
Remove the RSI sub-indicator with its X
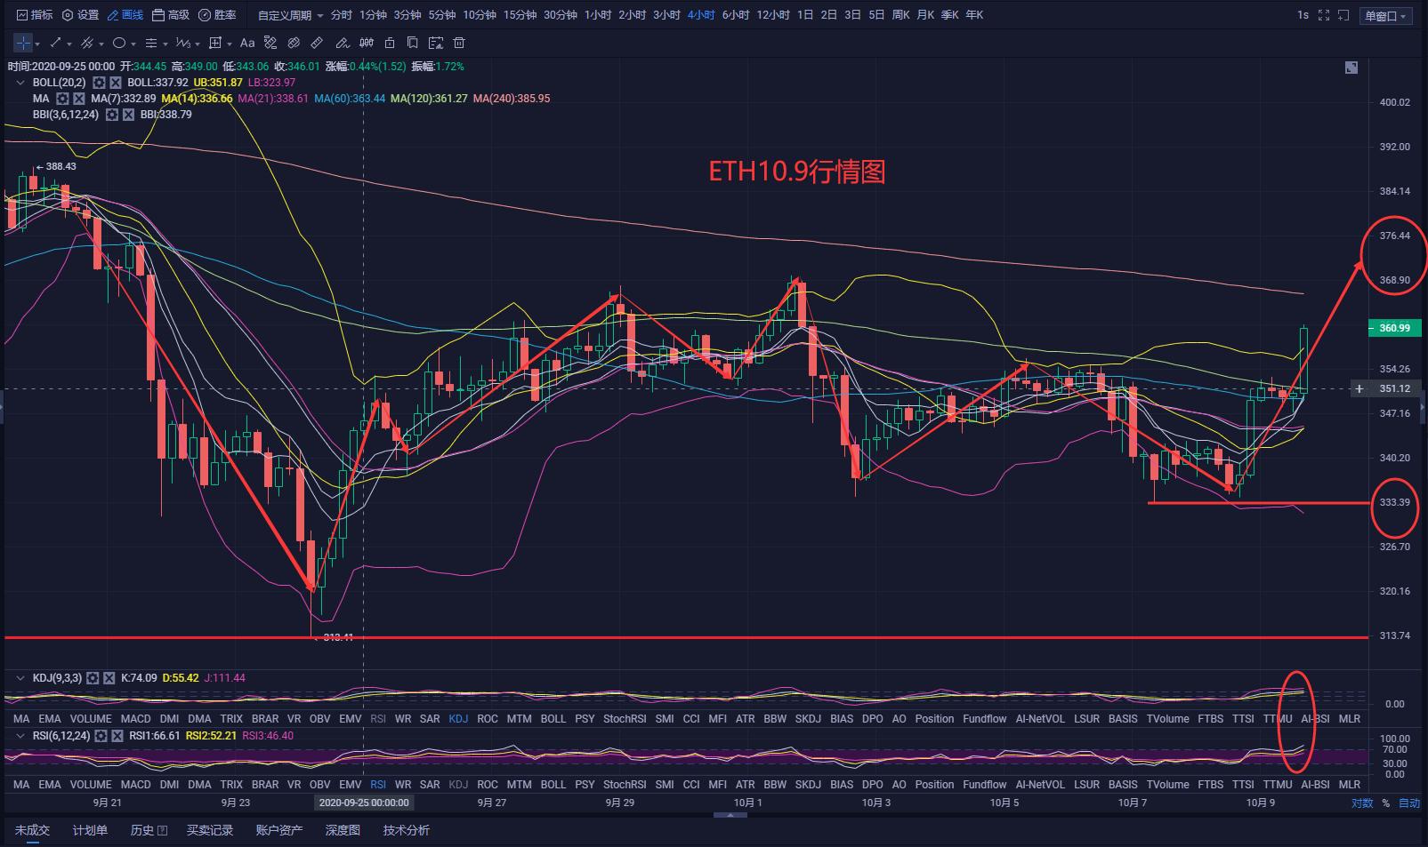click(117, 736)
